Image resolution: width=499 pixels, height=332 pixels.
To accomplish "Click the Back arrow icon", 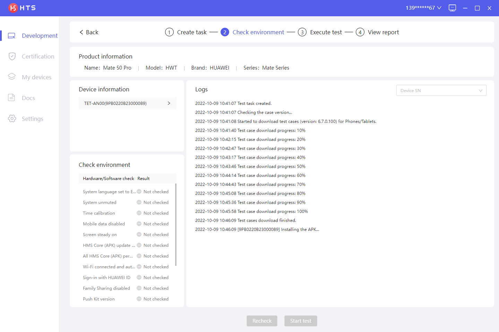I will pyautogui.click(x=81, y=32).
